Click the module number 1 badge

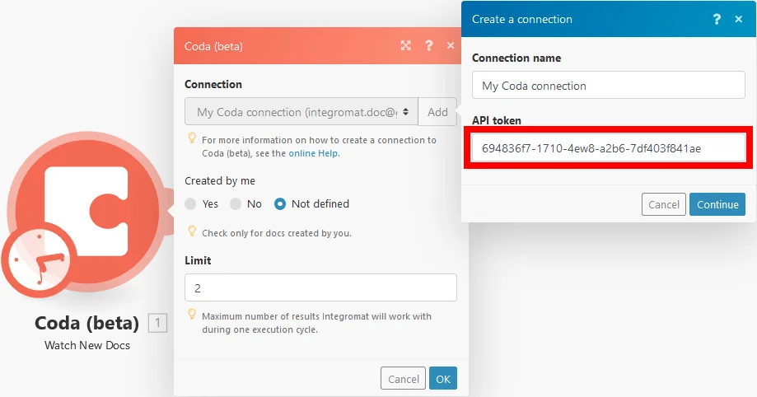click(x=157, y=323)
